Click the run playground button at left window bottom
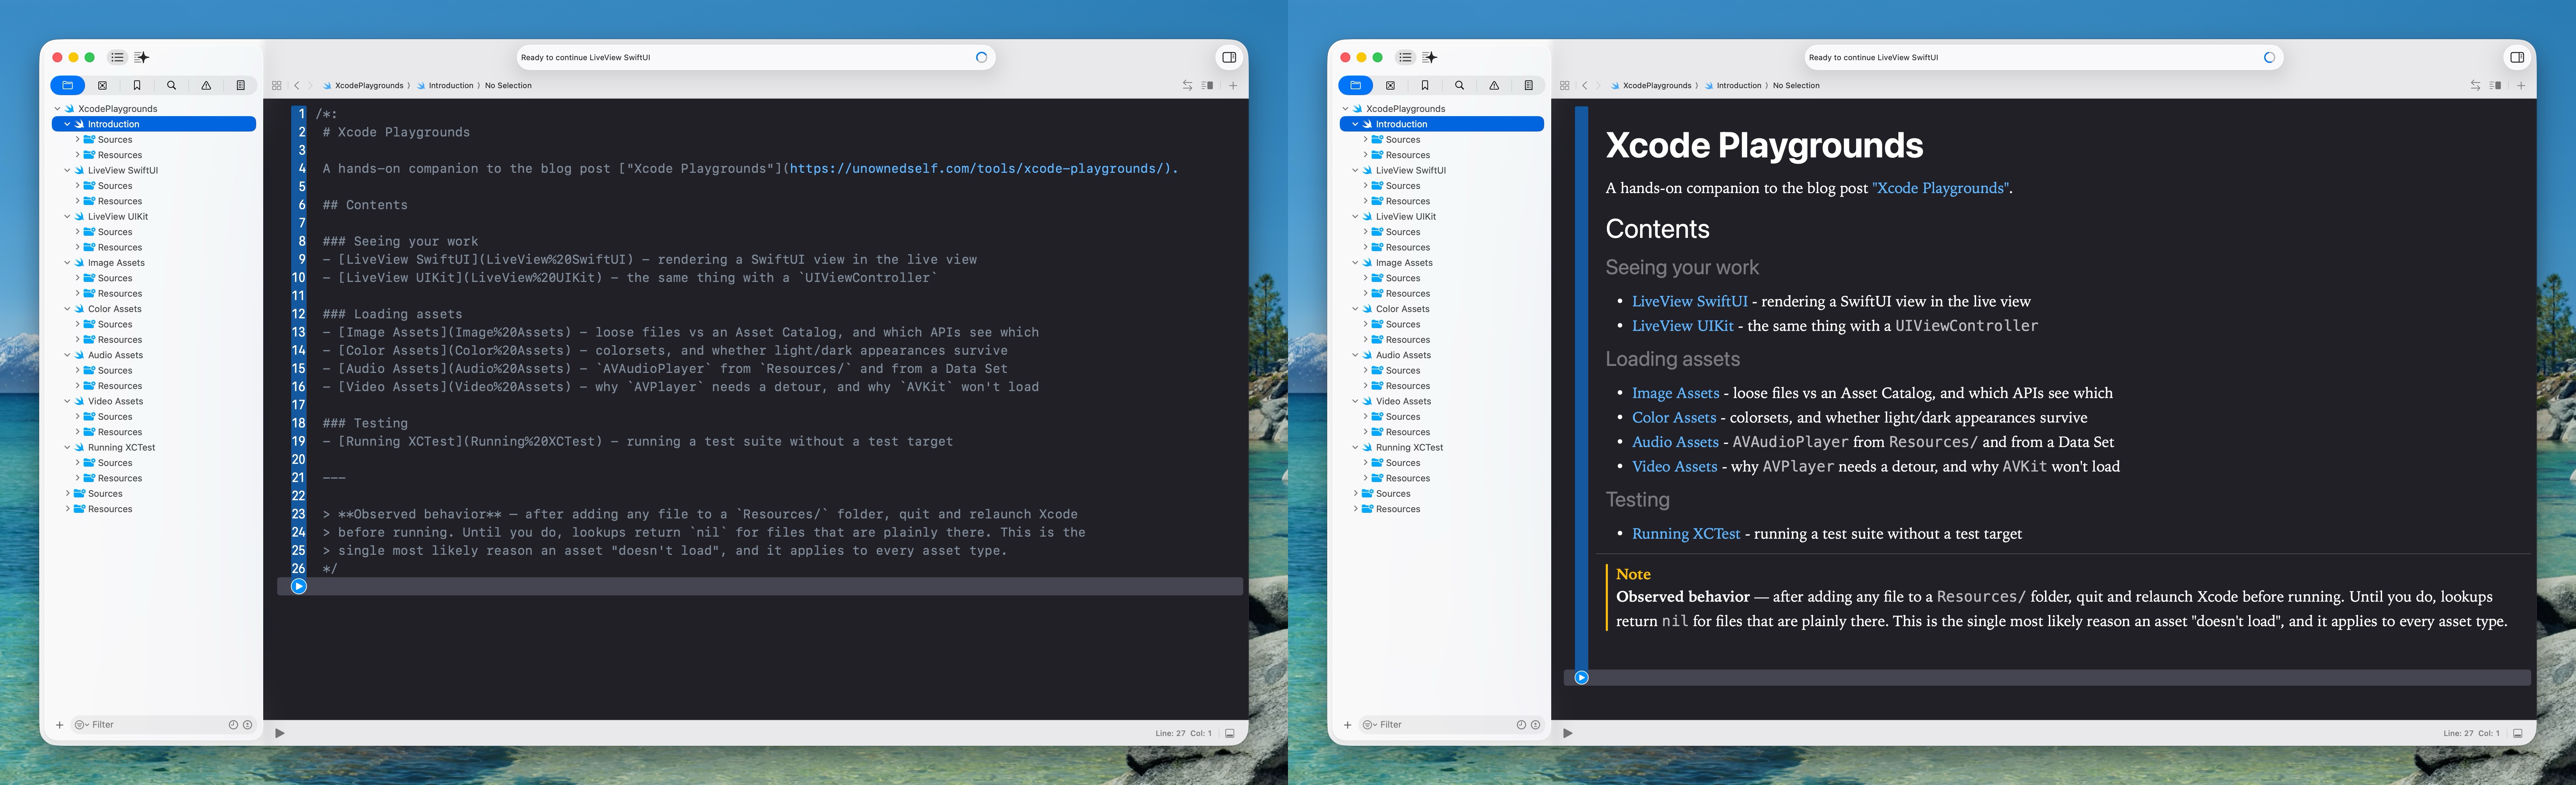 tap(280, 733)
